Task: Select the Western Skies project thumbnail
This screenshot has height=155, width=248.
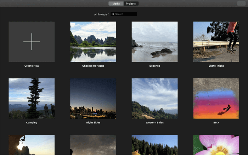Action: (x=154, y=99)
